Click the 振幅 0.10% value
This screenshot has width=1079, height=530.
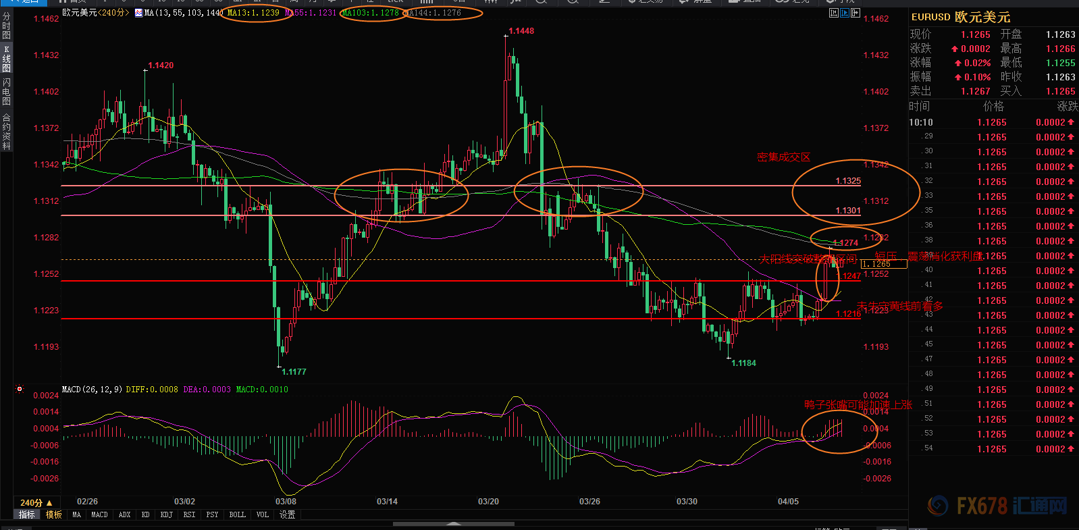click(x=972, y=77)
